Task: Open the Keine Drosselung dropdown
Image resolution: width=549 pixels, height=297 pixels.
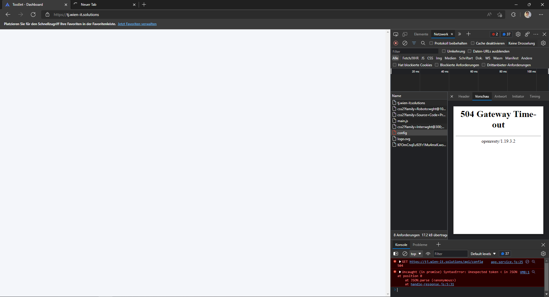Action: pos(521,43)
